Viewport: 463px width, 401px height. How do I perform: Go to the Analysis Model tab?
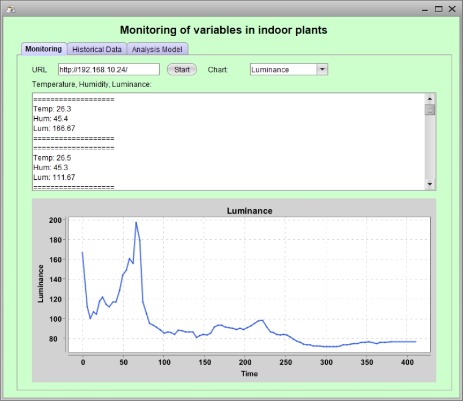coord(157,49)
